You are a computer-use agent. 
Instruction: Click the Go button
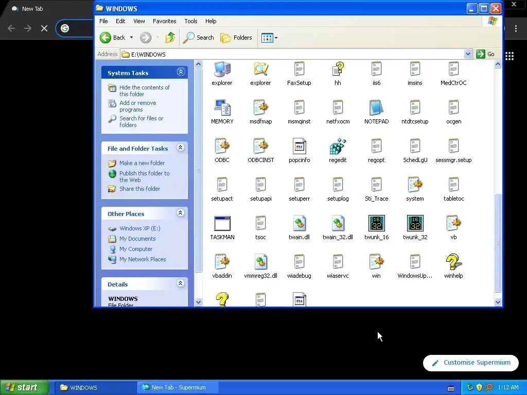(485, 54)
